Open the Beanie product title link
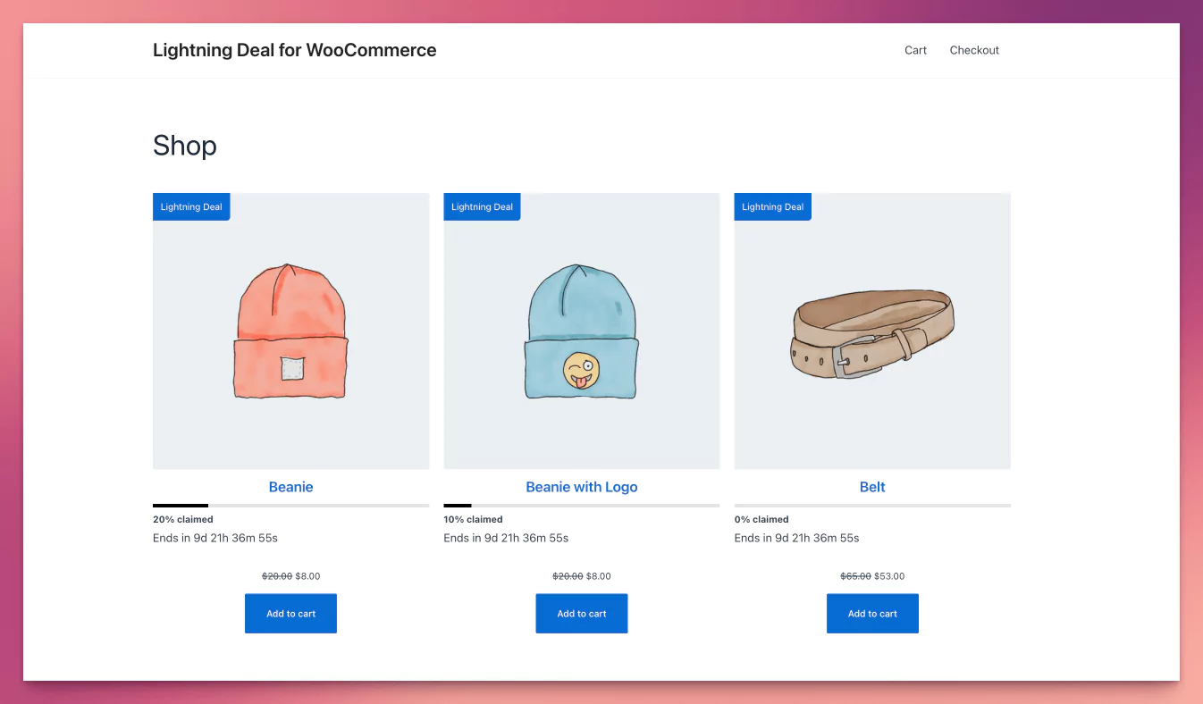The height and width of the screenshot is (704, 1203). point(290,487)
